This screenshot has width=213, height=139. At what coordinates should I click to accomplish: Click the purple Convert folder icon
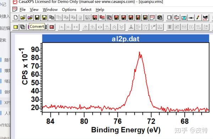[x=30, y=17]
